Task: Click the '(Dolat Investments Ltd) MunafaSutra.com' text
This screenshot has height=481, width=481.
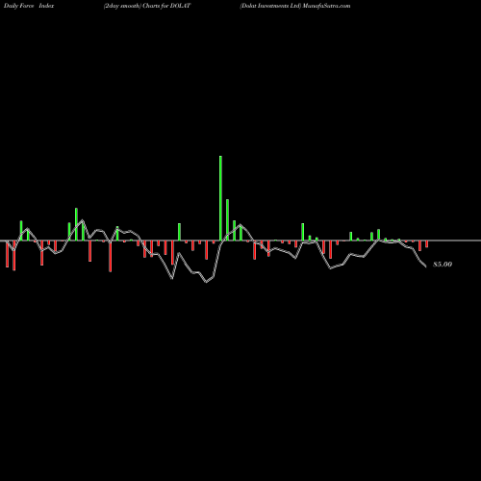Action: 295,6
